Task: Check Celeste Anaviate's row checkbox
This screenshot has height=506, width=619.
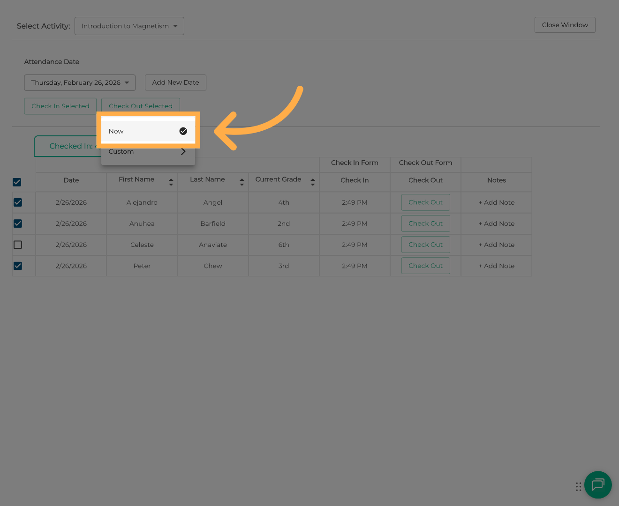Action: tap(18, 245)
